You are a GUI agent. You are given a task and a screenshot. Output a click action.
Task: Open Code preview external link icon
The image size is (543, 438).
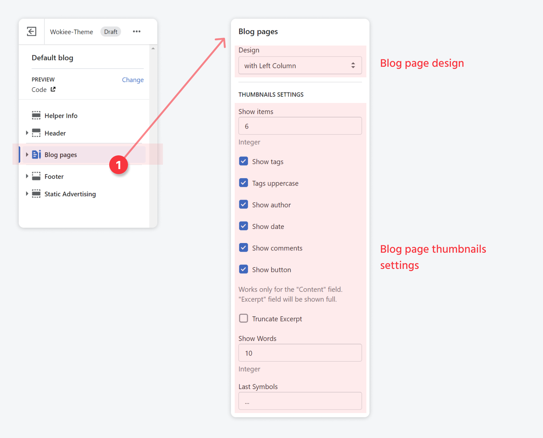click(53, 90)
